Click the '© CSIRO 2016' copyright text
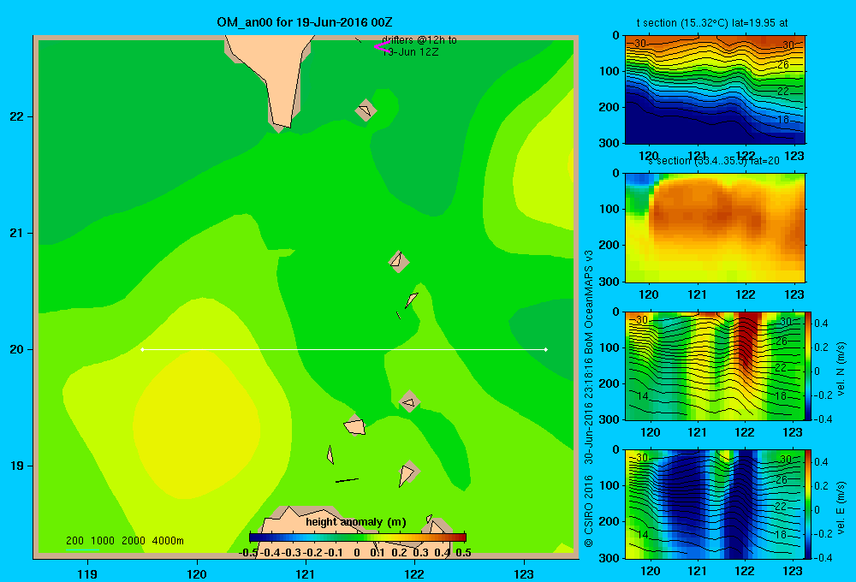Image resolution: width=856 pixels, height=582 pixels. pyautogui.click(x=589, y=511)
